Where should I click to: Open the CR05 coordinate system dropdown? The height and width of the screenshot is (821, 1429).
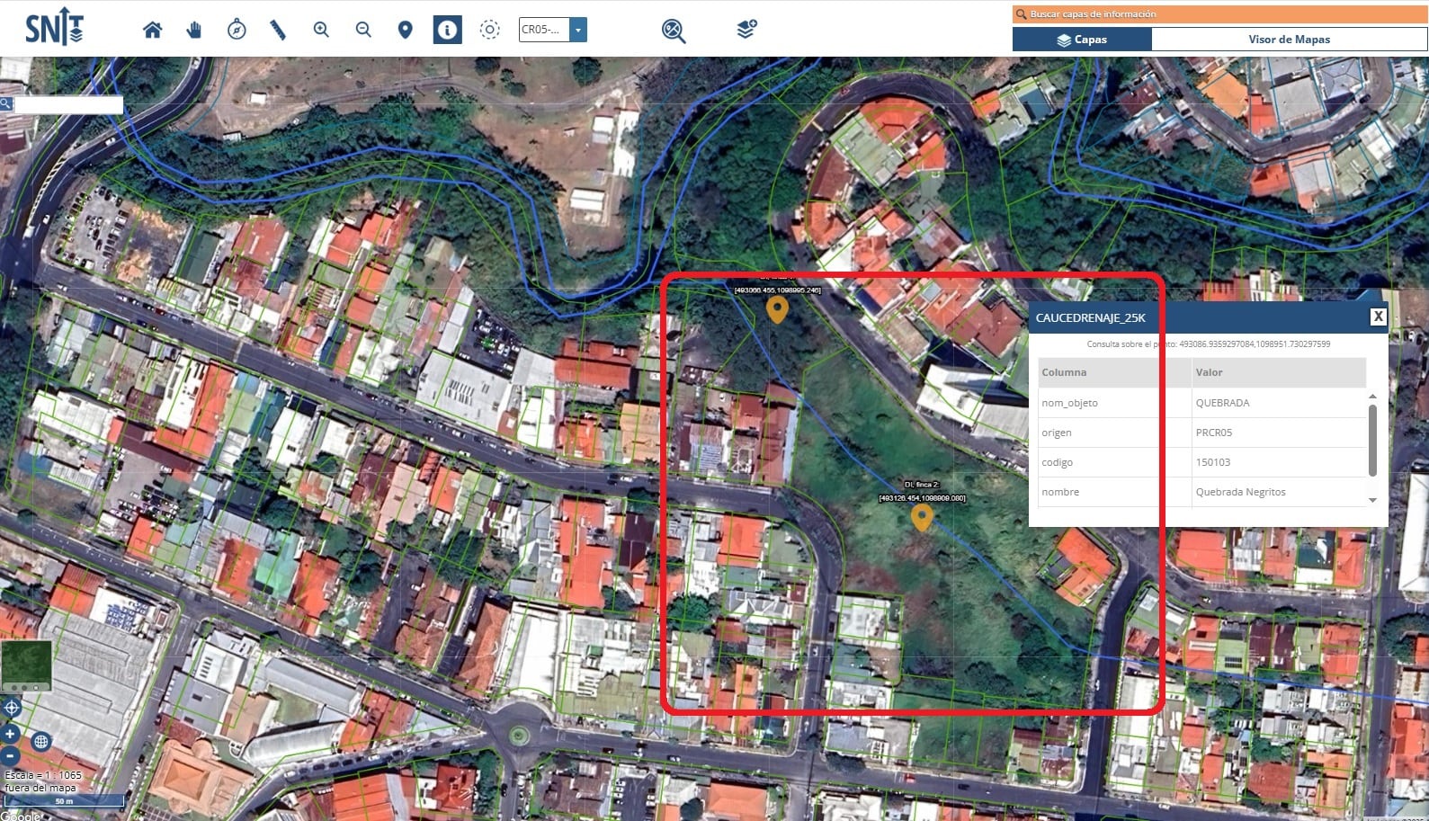tap(578, 30)
